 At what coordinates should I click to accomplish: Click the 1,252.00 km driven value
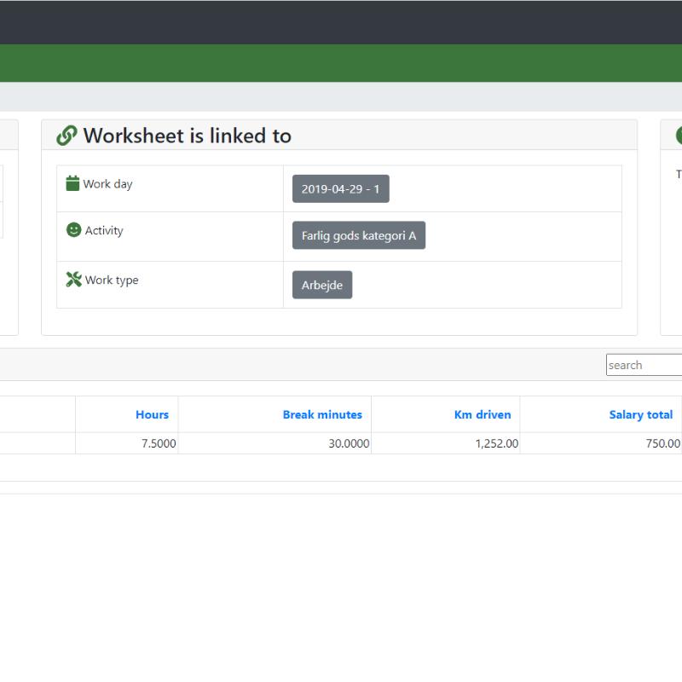point(496,443)
